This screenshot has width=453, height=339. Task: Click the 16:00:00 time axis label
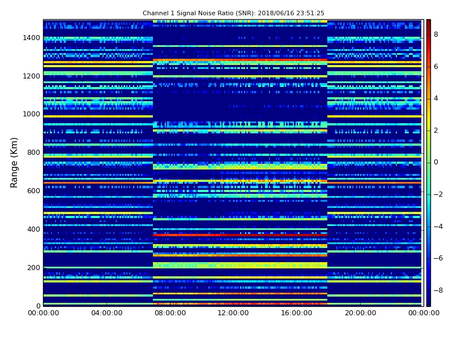(297, 313)
